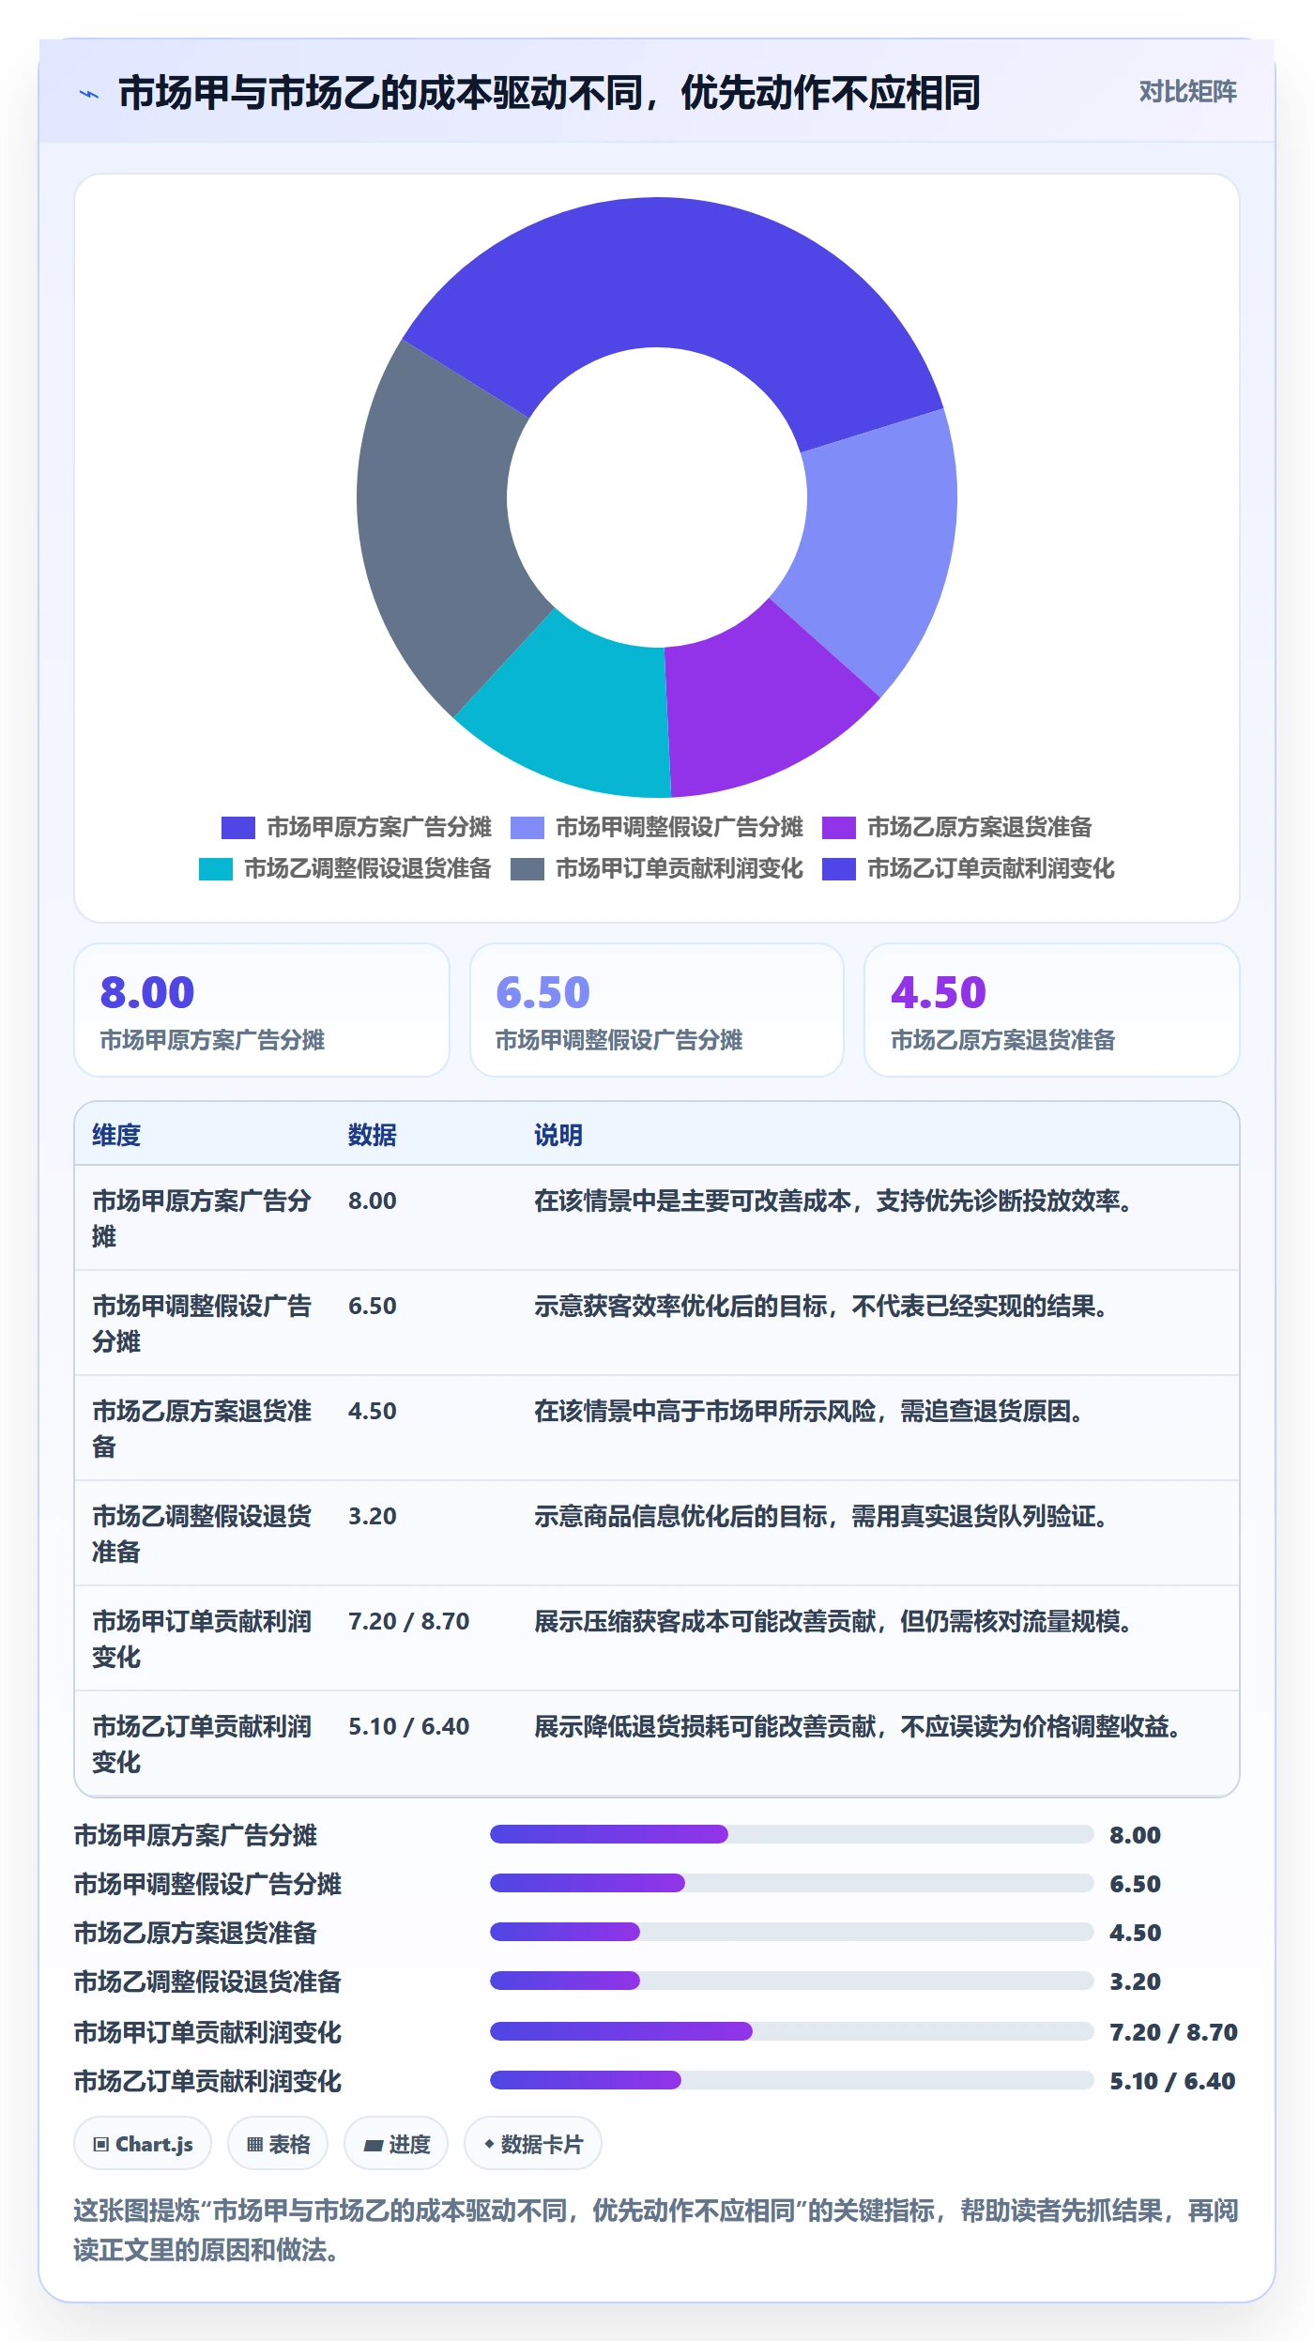Open the 6.50 市场甲调整假设广告分摊 card

[657, 1010]
